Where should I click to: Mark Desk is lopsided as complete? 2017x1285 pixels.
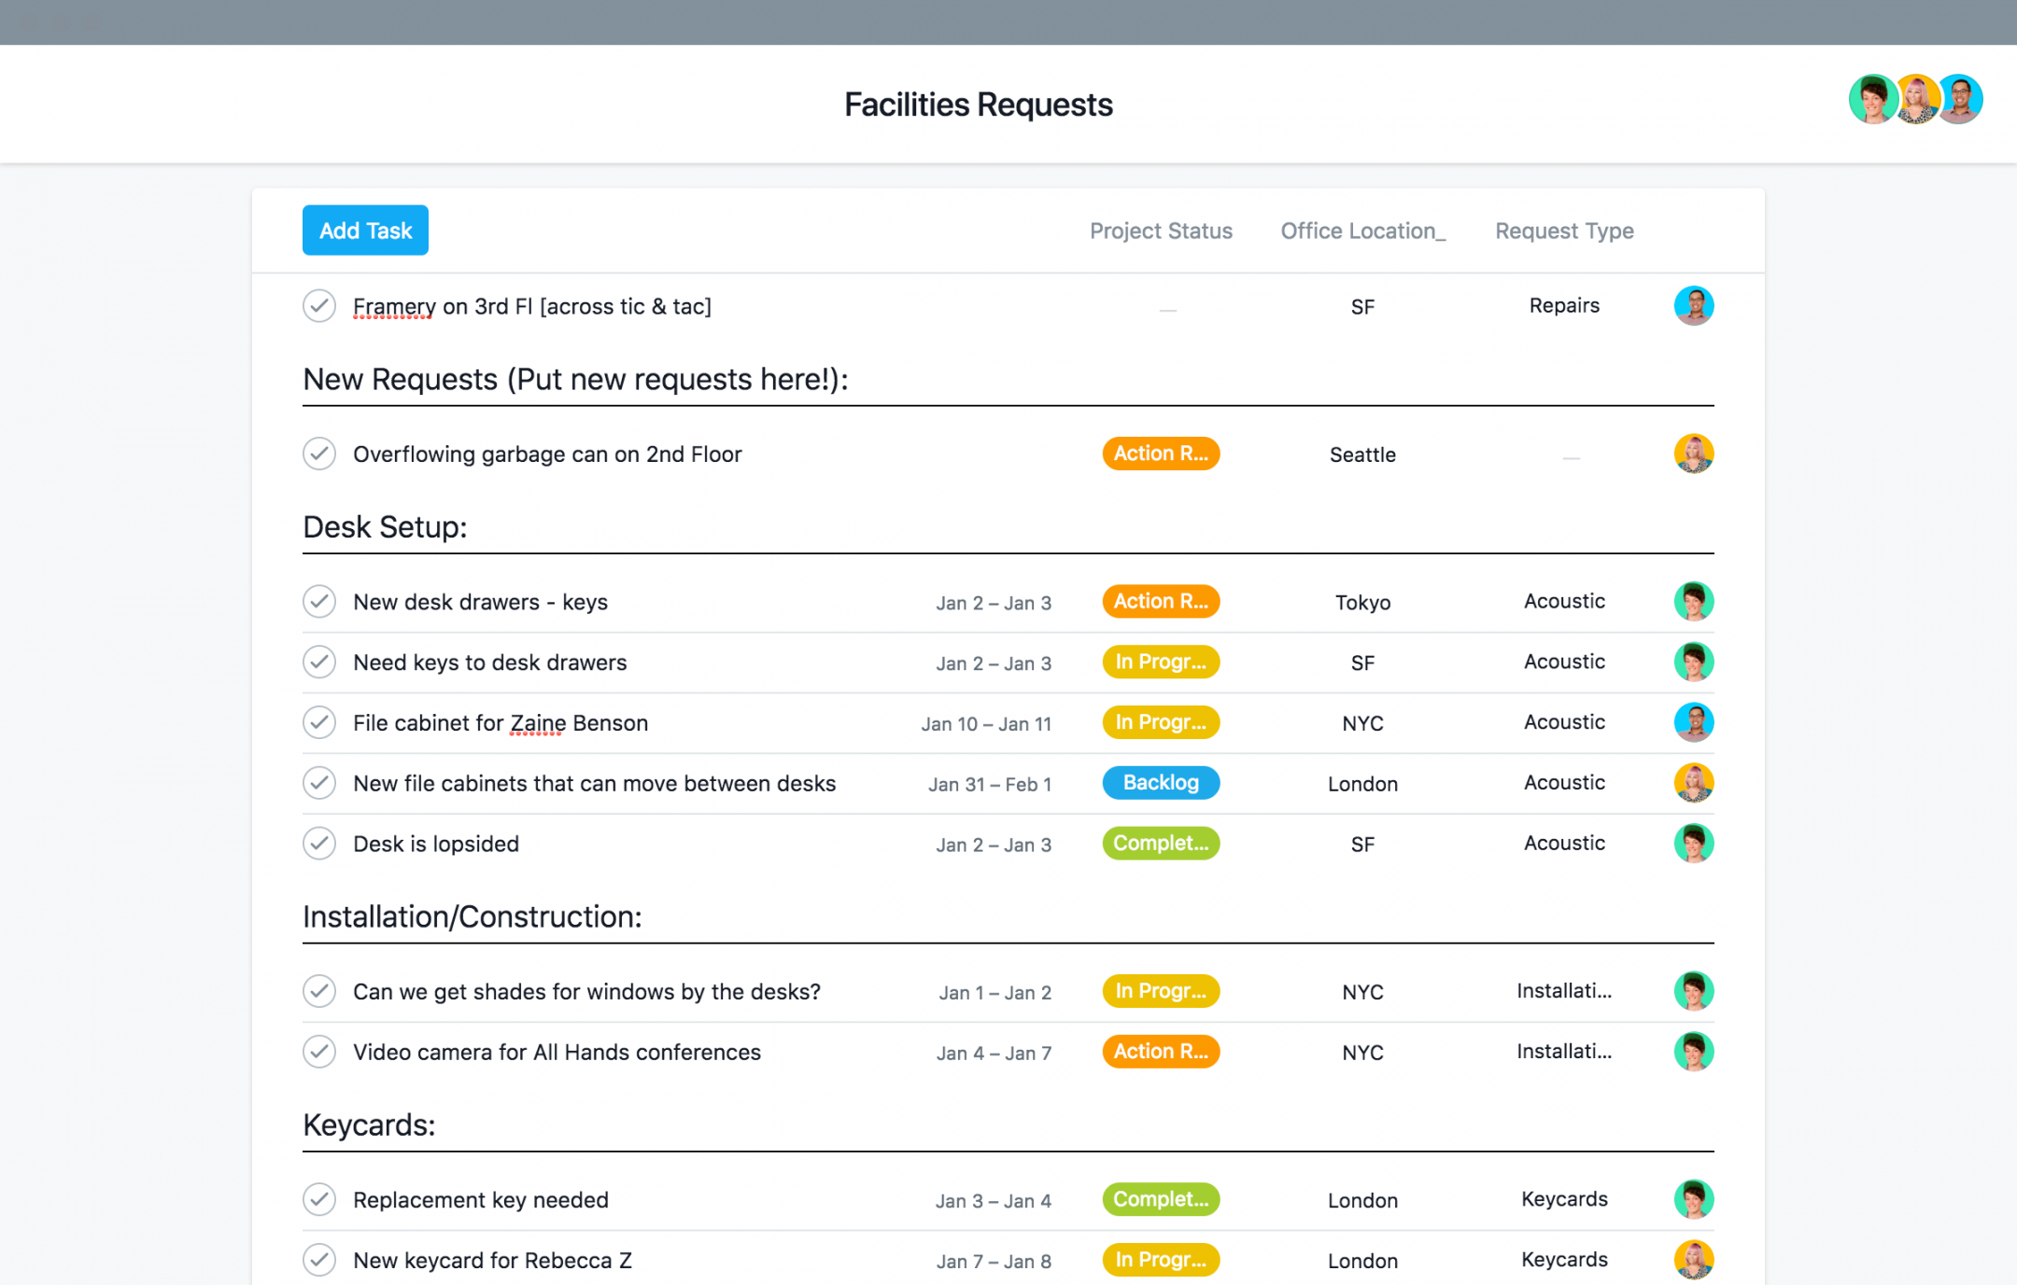319,844
